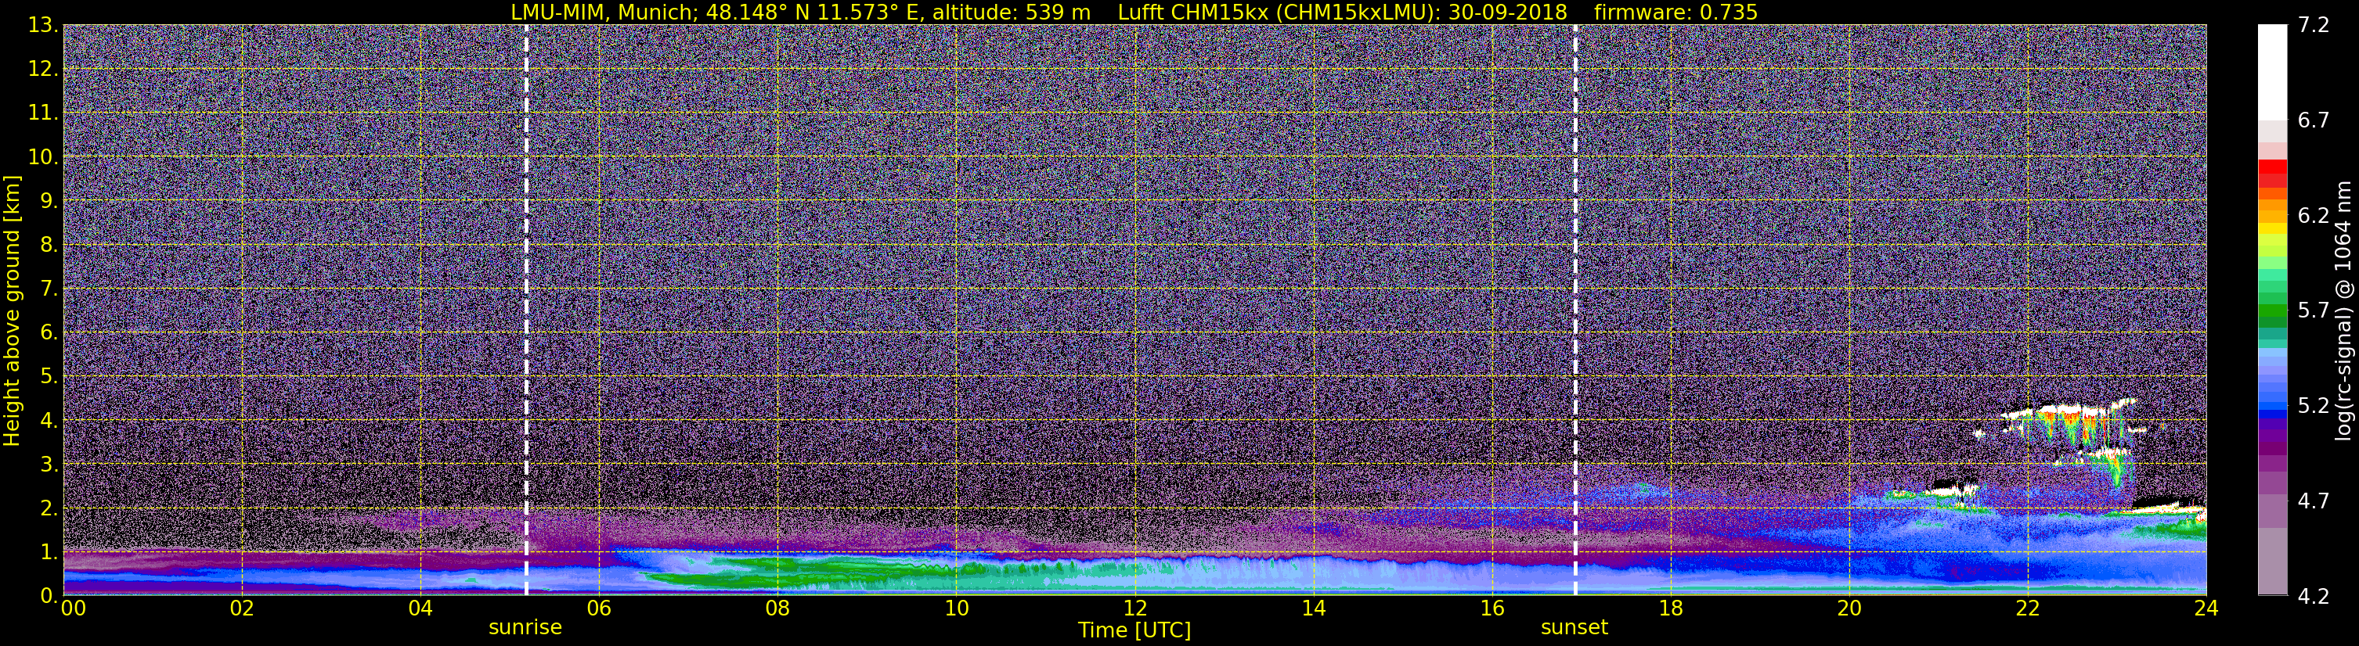Click the time axis tick label 02
This screenshot has height=646, width=2359.
[x=242, y=609]
